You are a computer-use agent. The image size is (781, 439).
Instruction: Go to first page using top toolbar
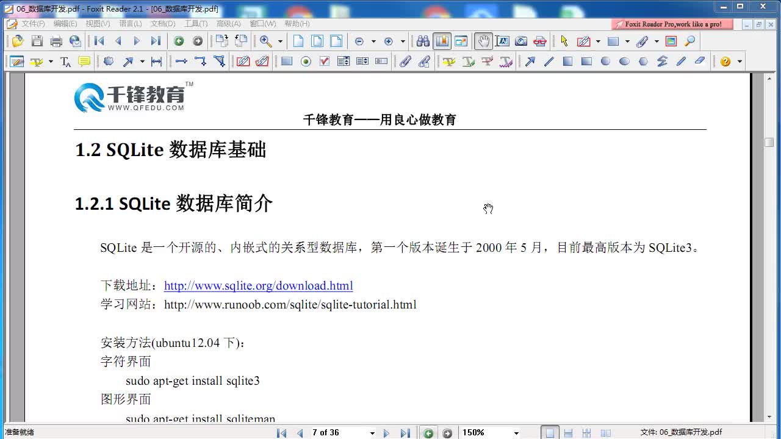coord(99,41)
